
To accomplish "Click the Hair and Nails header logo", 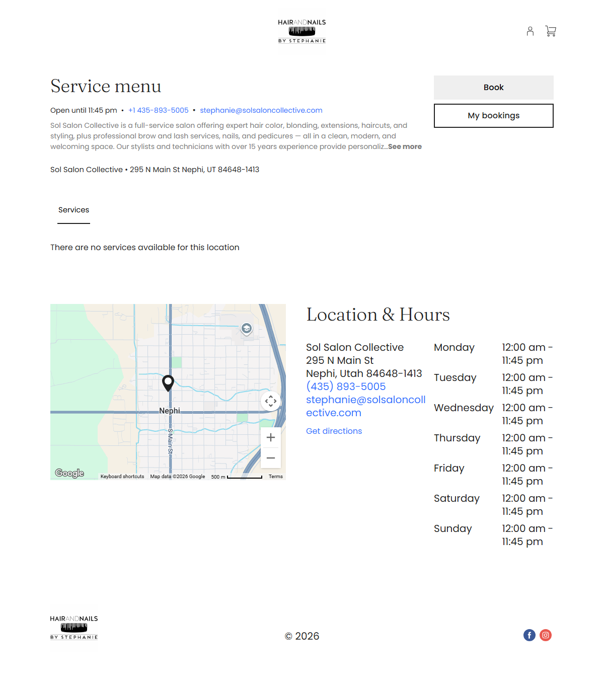I will coord(302,31).
